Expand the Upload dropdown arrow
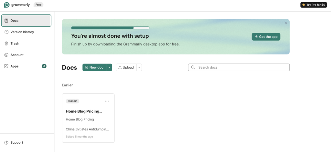The image size is (331, 152). (x=139, y=68)
